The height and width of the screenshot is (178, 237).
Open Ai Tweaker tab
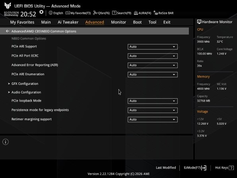[68, 22]
